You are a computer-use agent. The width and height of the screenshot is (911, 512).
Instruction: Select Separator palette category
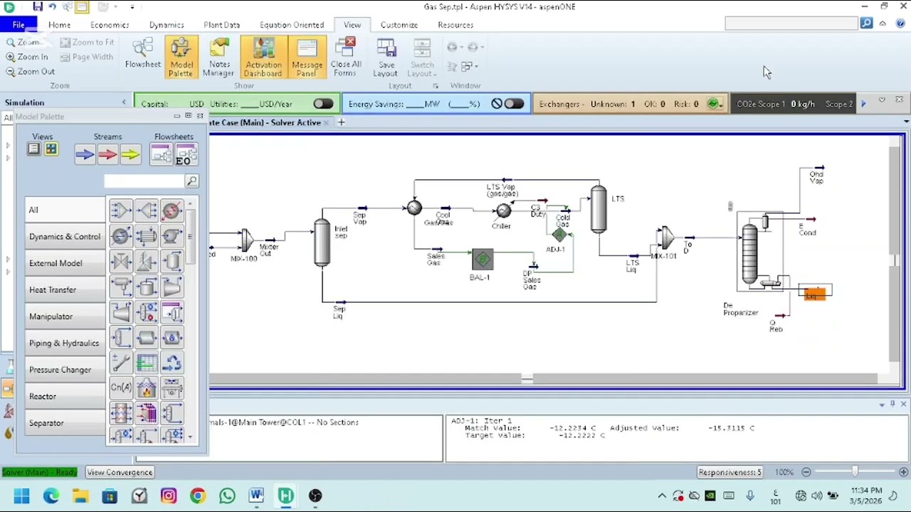tap(65, 423)
